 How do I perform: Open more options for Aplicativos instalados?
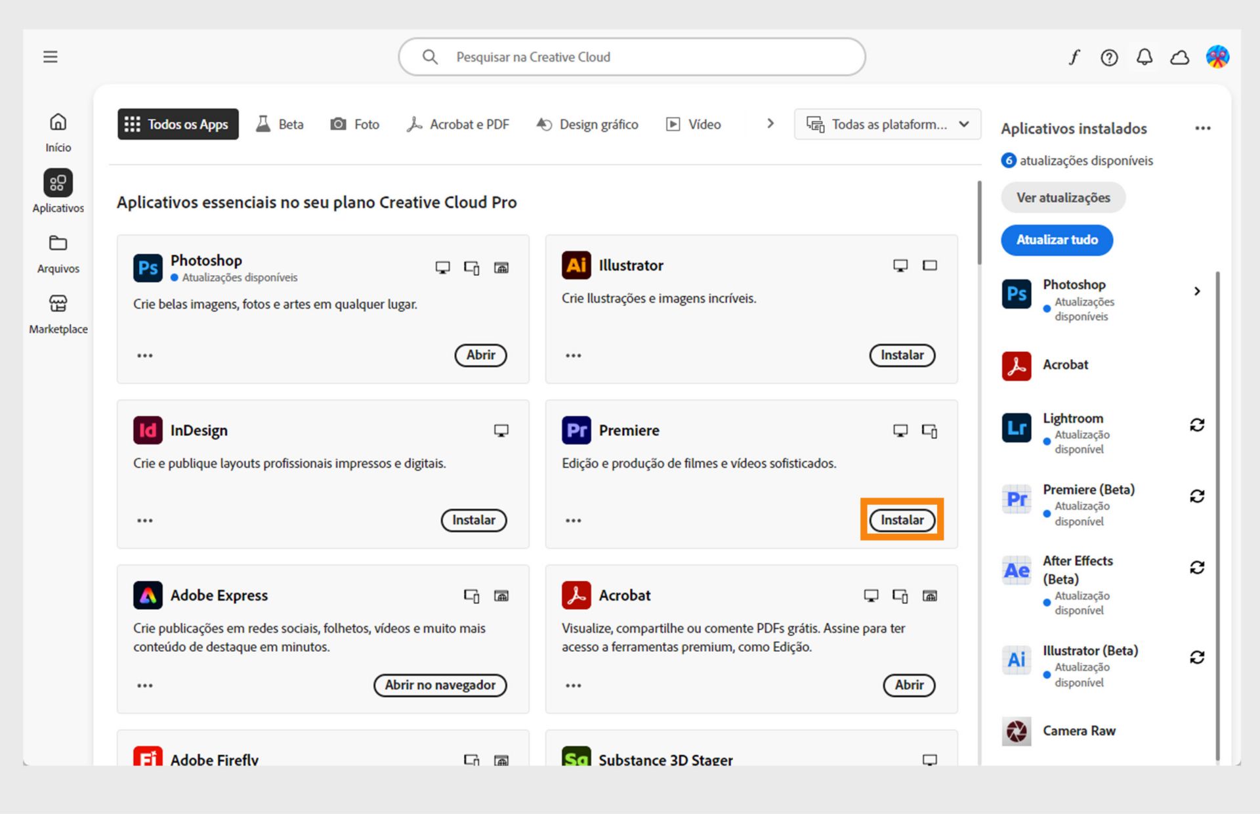[x=1202, y=129]
